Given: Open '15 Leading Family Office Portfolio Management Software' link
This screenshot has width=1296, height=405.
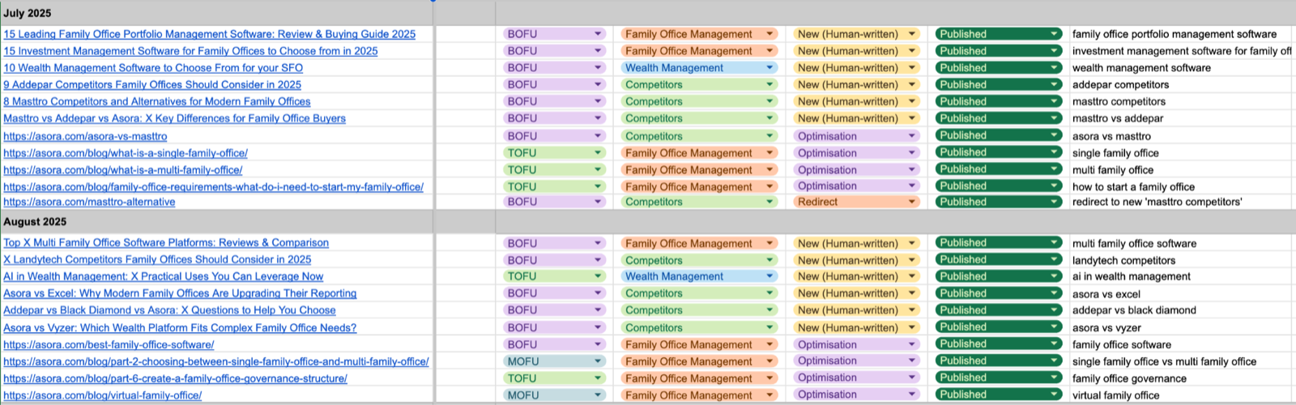Looking at the screenshot, I should click(209, 34).
